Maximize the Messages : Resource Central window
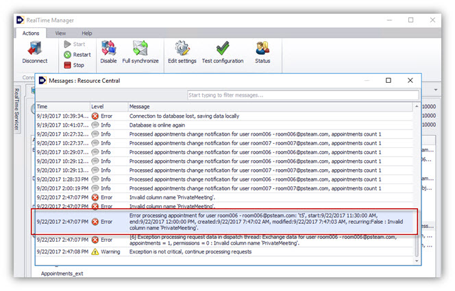The image size is (455, 291). pyautogui.click(x=389, y=80)
